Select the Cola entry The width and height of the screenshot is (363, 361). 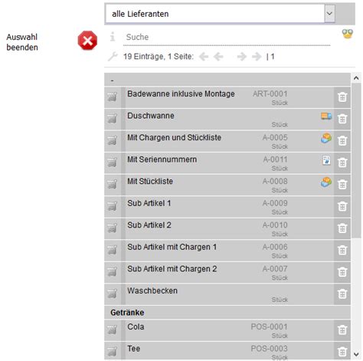point(227,330)
